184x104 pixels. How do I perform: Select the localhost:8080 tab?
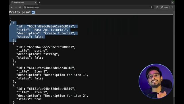click(24, 2)
